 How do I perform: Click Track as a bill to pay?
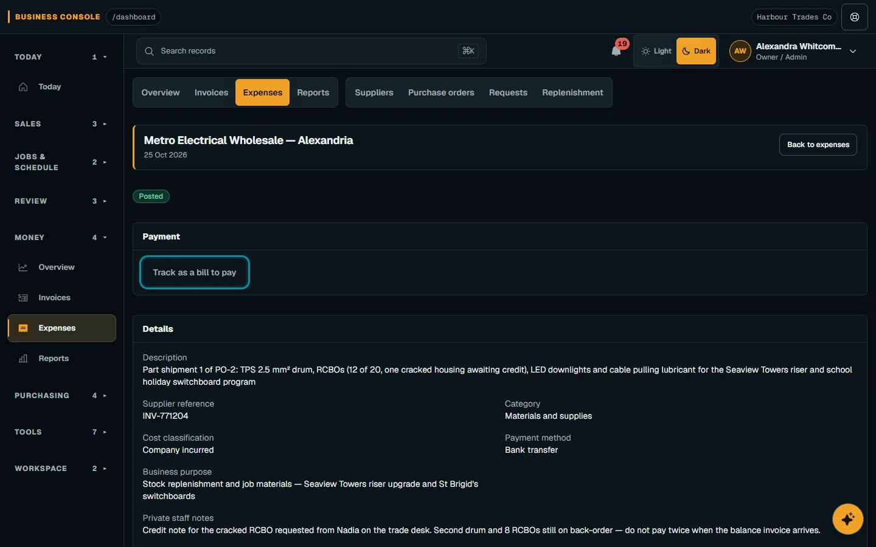point(195,272)
